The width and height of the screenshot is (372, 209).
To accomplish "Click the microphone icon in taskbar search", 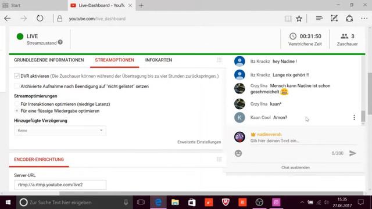I will tap(126, 203).
